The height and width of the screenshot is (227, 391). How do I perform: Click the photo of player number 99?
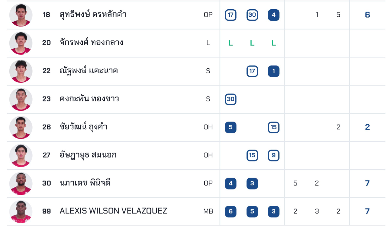point(21,211)
